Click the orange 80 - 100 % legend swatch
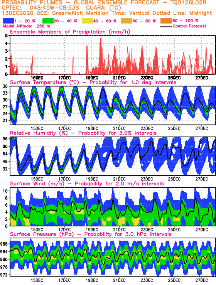 point(166,21)
